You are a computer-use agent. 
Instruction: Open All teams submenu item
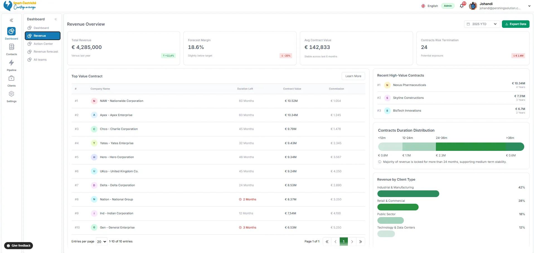click(x=42, y=60)
